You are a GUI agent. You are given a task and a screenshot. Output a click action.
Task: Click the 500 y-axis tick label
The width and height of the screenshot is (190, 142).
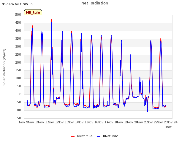(x=18, y=14)
